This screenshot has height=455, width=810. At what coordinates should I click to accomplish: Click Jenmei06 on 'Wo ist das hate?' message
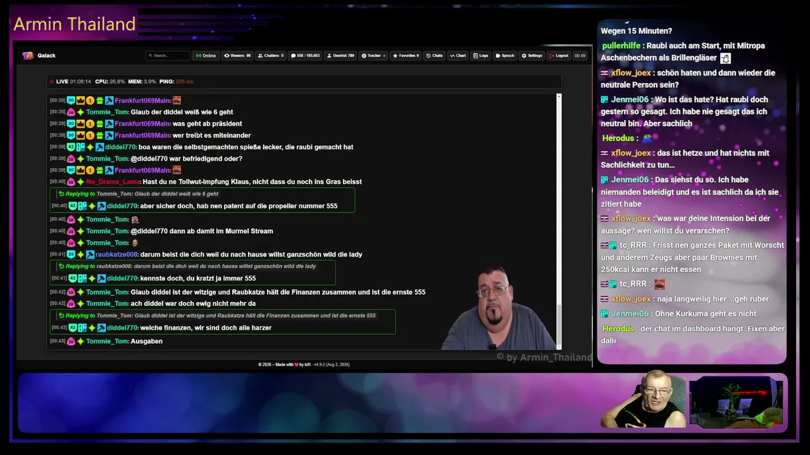click(630, 100)
